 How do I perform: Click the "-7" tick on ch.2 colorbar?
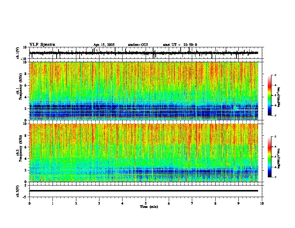click(x=275, y=177)
